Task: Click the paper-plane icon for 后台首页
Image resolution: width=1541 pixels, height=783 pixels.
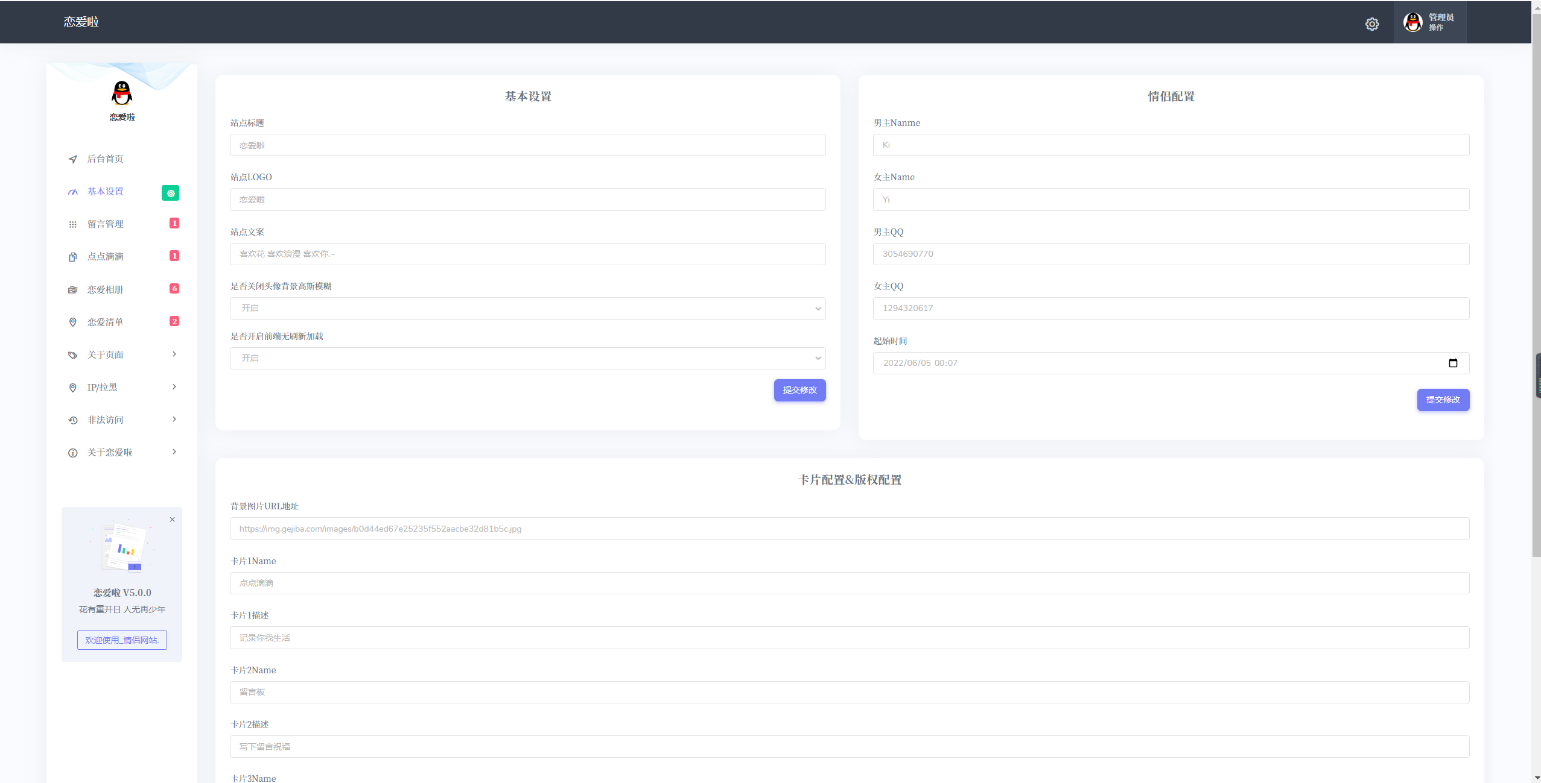Action: [73, 159]
